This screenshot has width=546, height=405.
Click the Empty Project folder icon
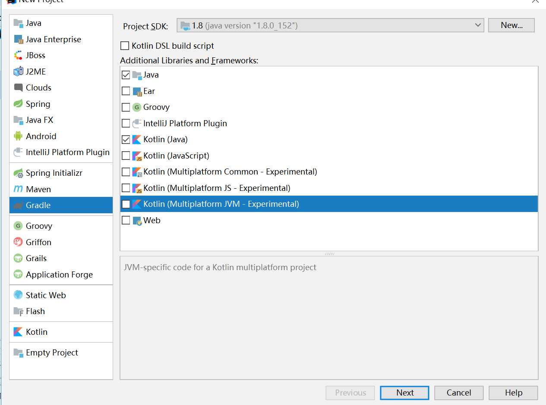tap(18, 352)
